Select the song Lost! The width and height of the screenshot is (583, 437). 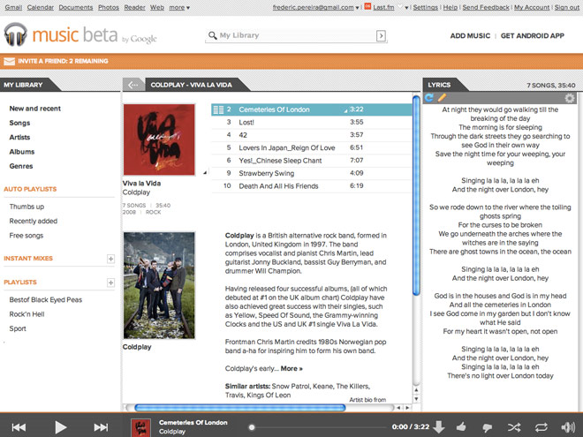pos(312,122)
